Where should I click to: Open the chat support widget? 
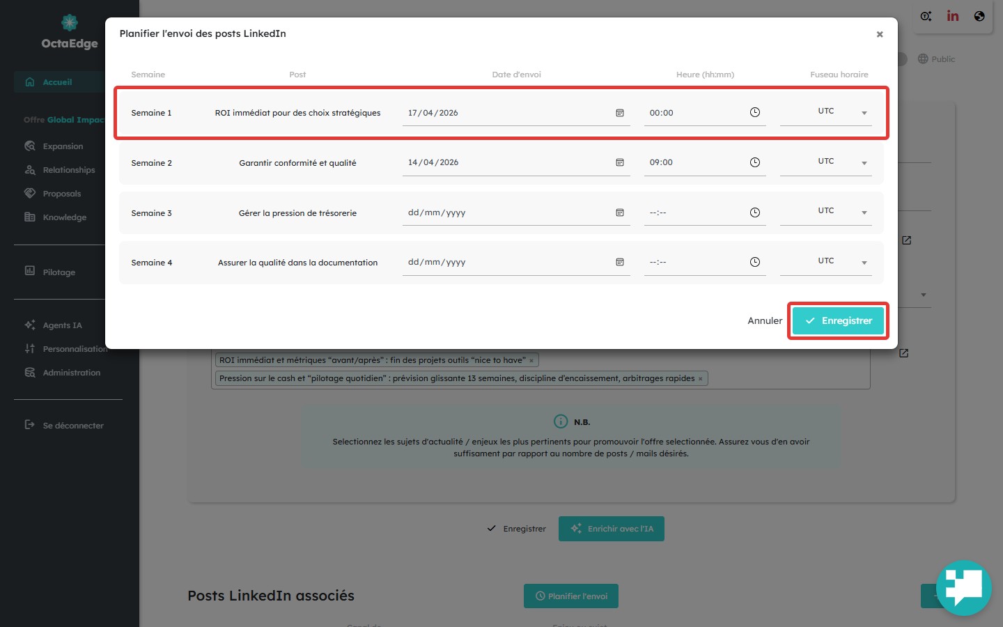coord(964,588)
